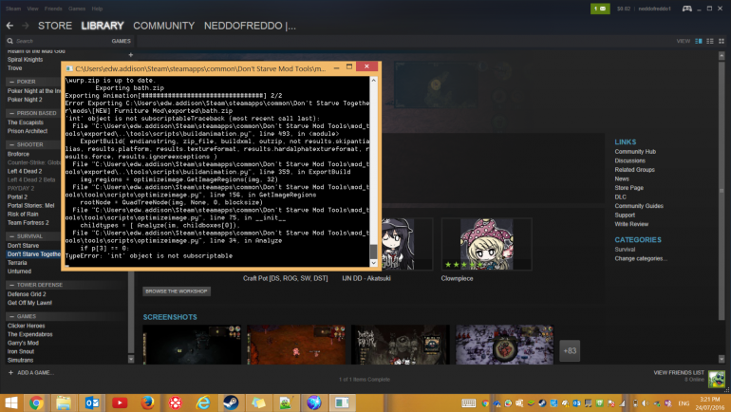Collapse the SURVIVAL category
This screenshot has width=731, height=412.
click(x=11, y=236)
